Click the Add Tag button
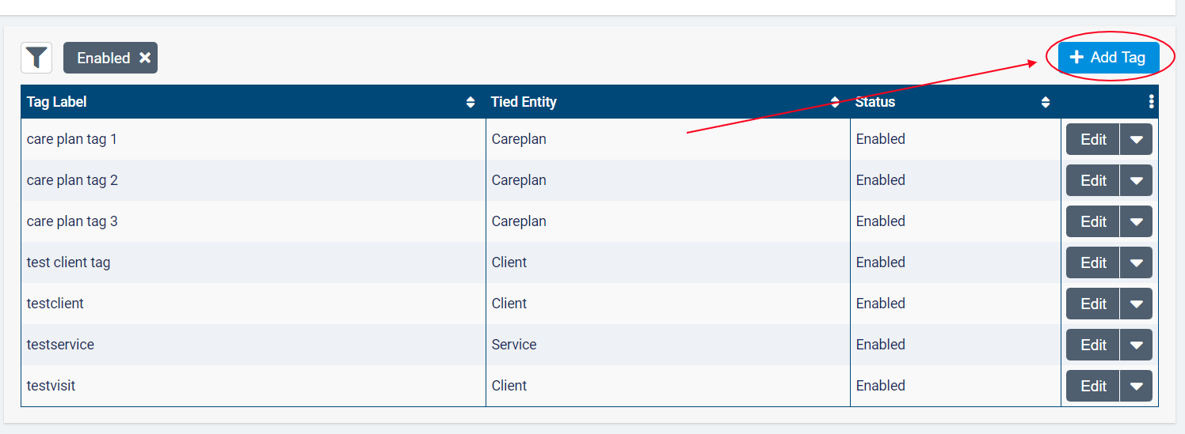This screenshot has width=1185, height=434. (1108, 57)
